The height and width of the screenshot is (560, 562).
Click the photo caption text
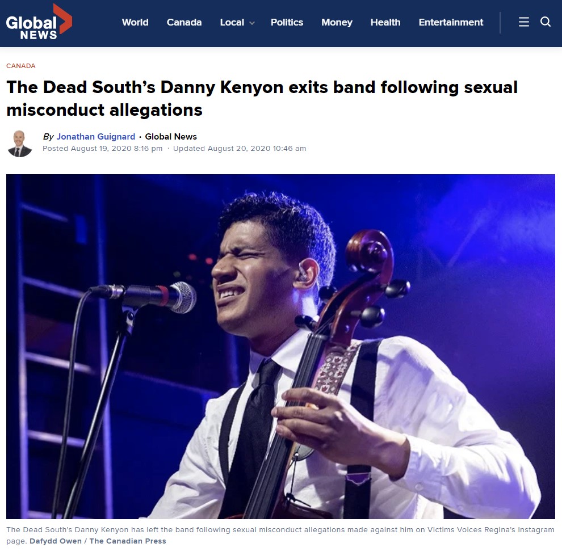[280, 535]
